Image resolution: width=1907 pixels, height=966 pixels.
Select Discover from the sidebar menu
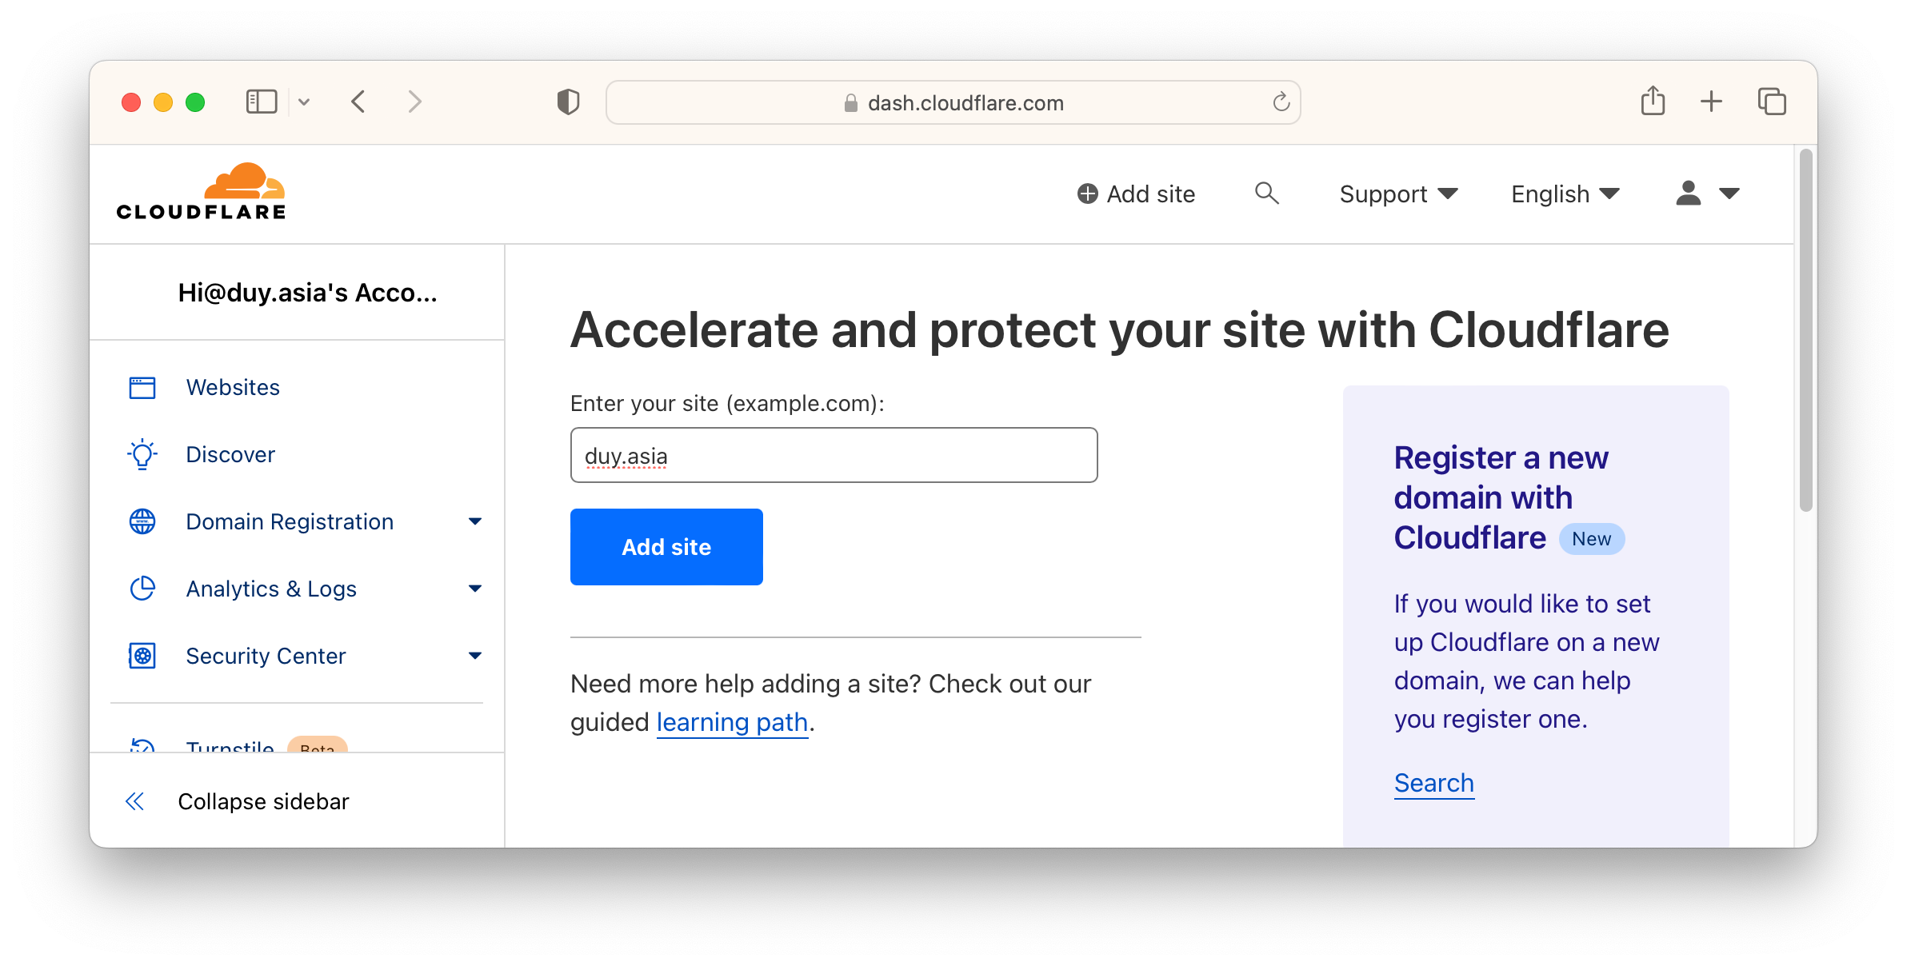click(x=230, y=454)
